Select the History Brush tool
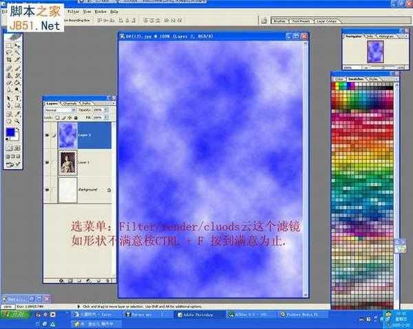413x329 pixels. coord(17,76)
